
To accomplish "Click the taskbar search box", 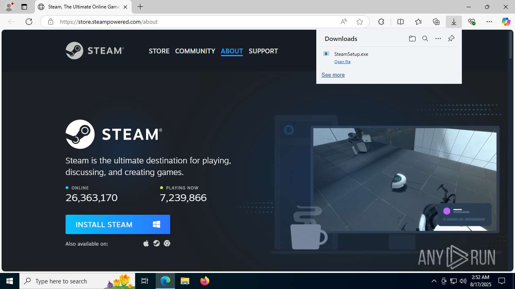I will 77,281.
